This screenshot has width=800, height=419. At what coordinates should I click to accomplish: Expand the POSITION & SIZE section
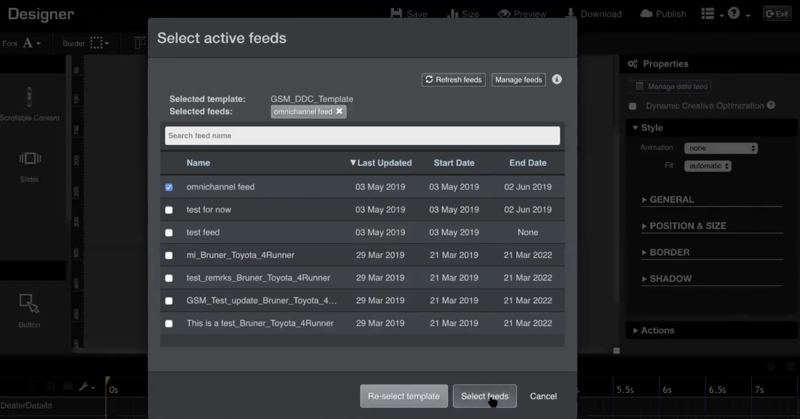coord(687,226)
